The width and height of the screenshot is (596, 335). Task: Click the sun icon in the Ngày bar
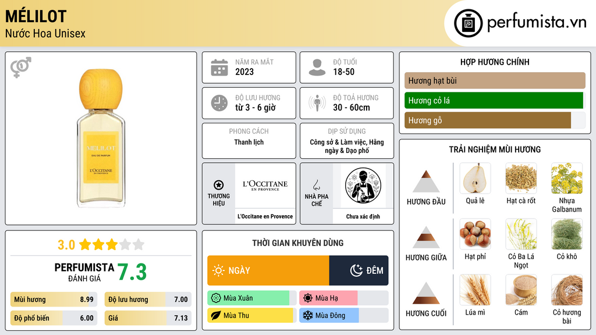click(x=219, y=270)
